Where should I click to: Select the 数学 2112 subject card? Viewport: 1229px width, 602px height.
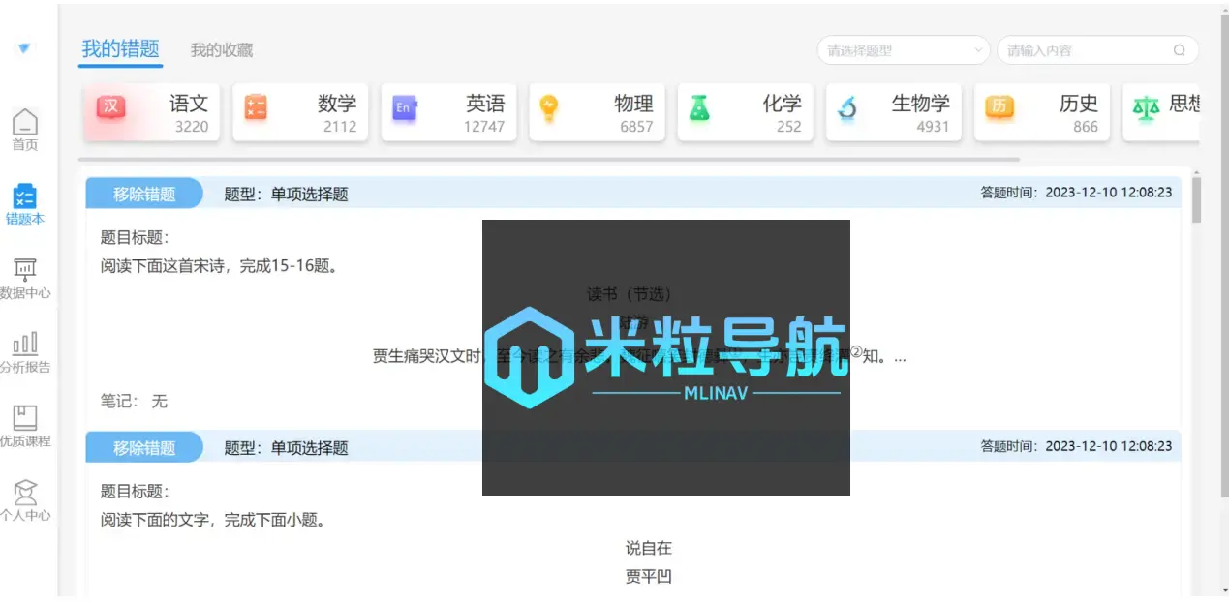coord(300,112)
